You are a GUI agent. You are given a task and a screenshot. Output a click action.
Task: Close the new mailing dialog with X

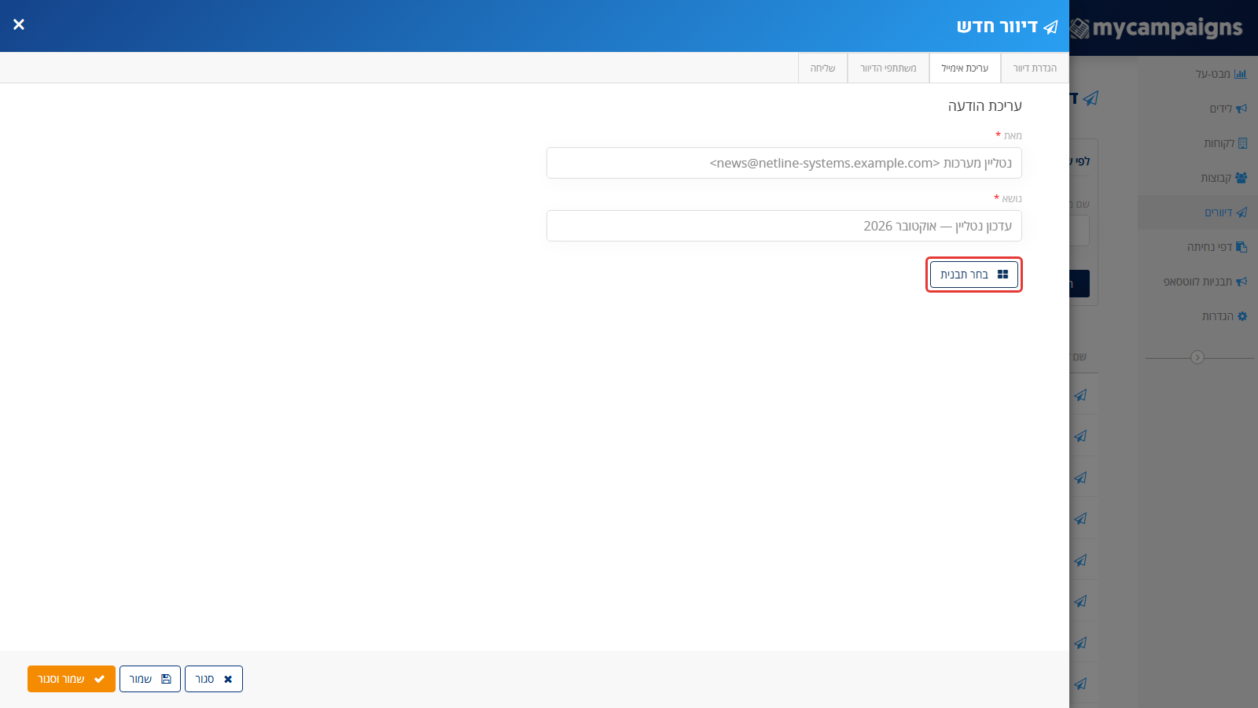pos(19,24)
